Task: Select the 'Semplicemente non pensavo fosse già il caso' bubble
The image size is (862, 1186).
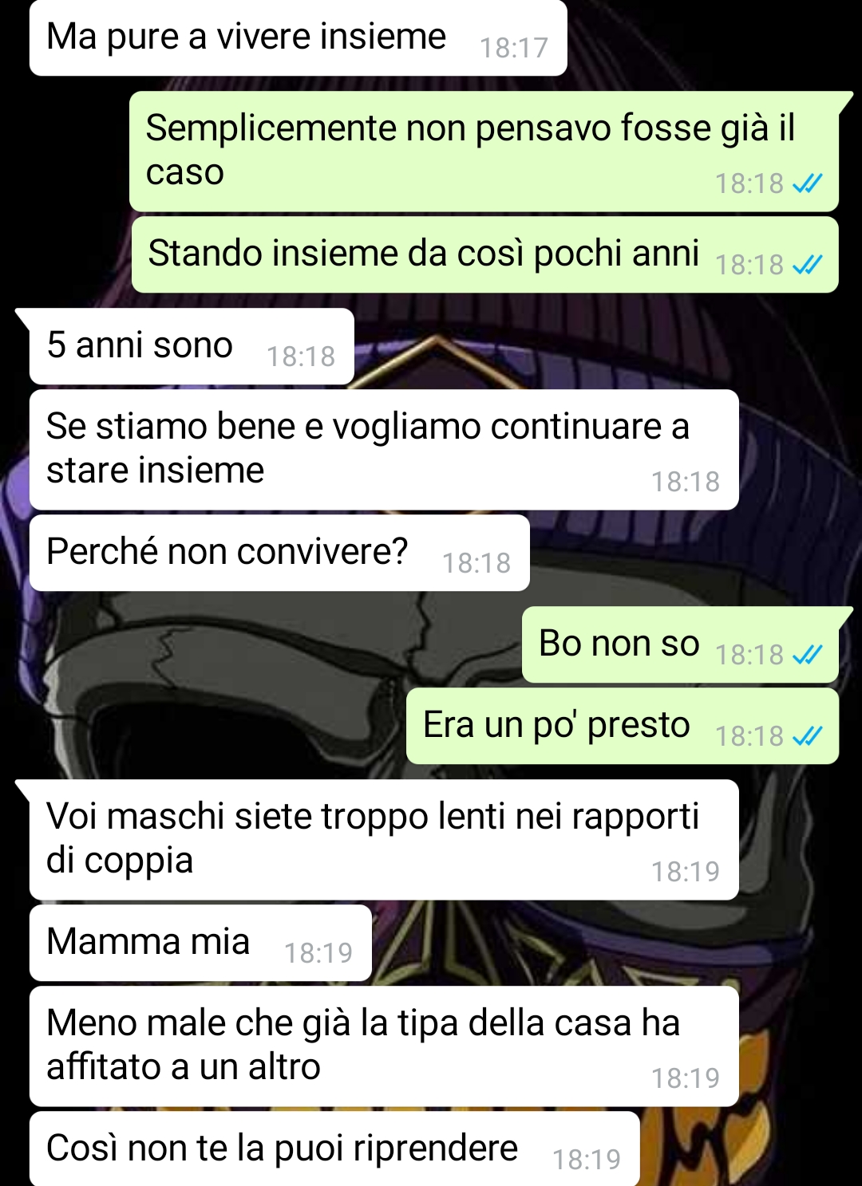Action: [x=484, y=152]
